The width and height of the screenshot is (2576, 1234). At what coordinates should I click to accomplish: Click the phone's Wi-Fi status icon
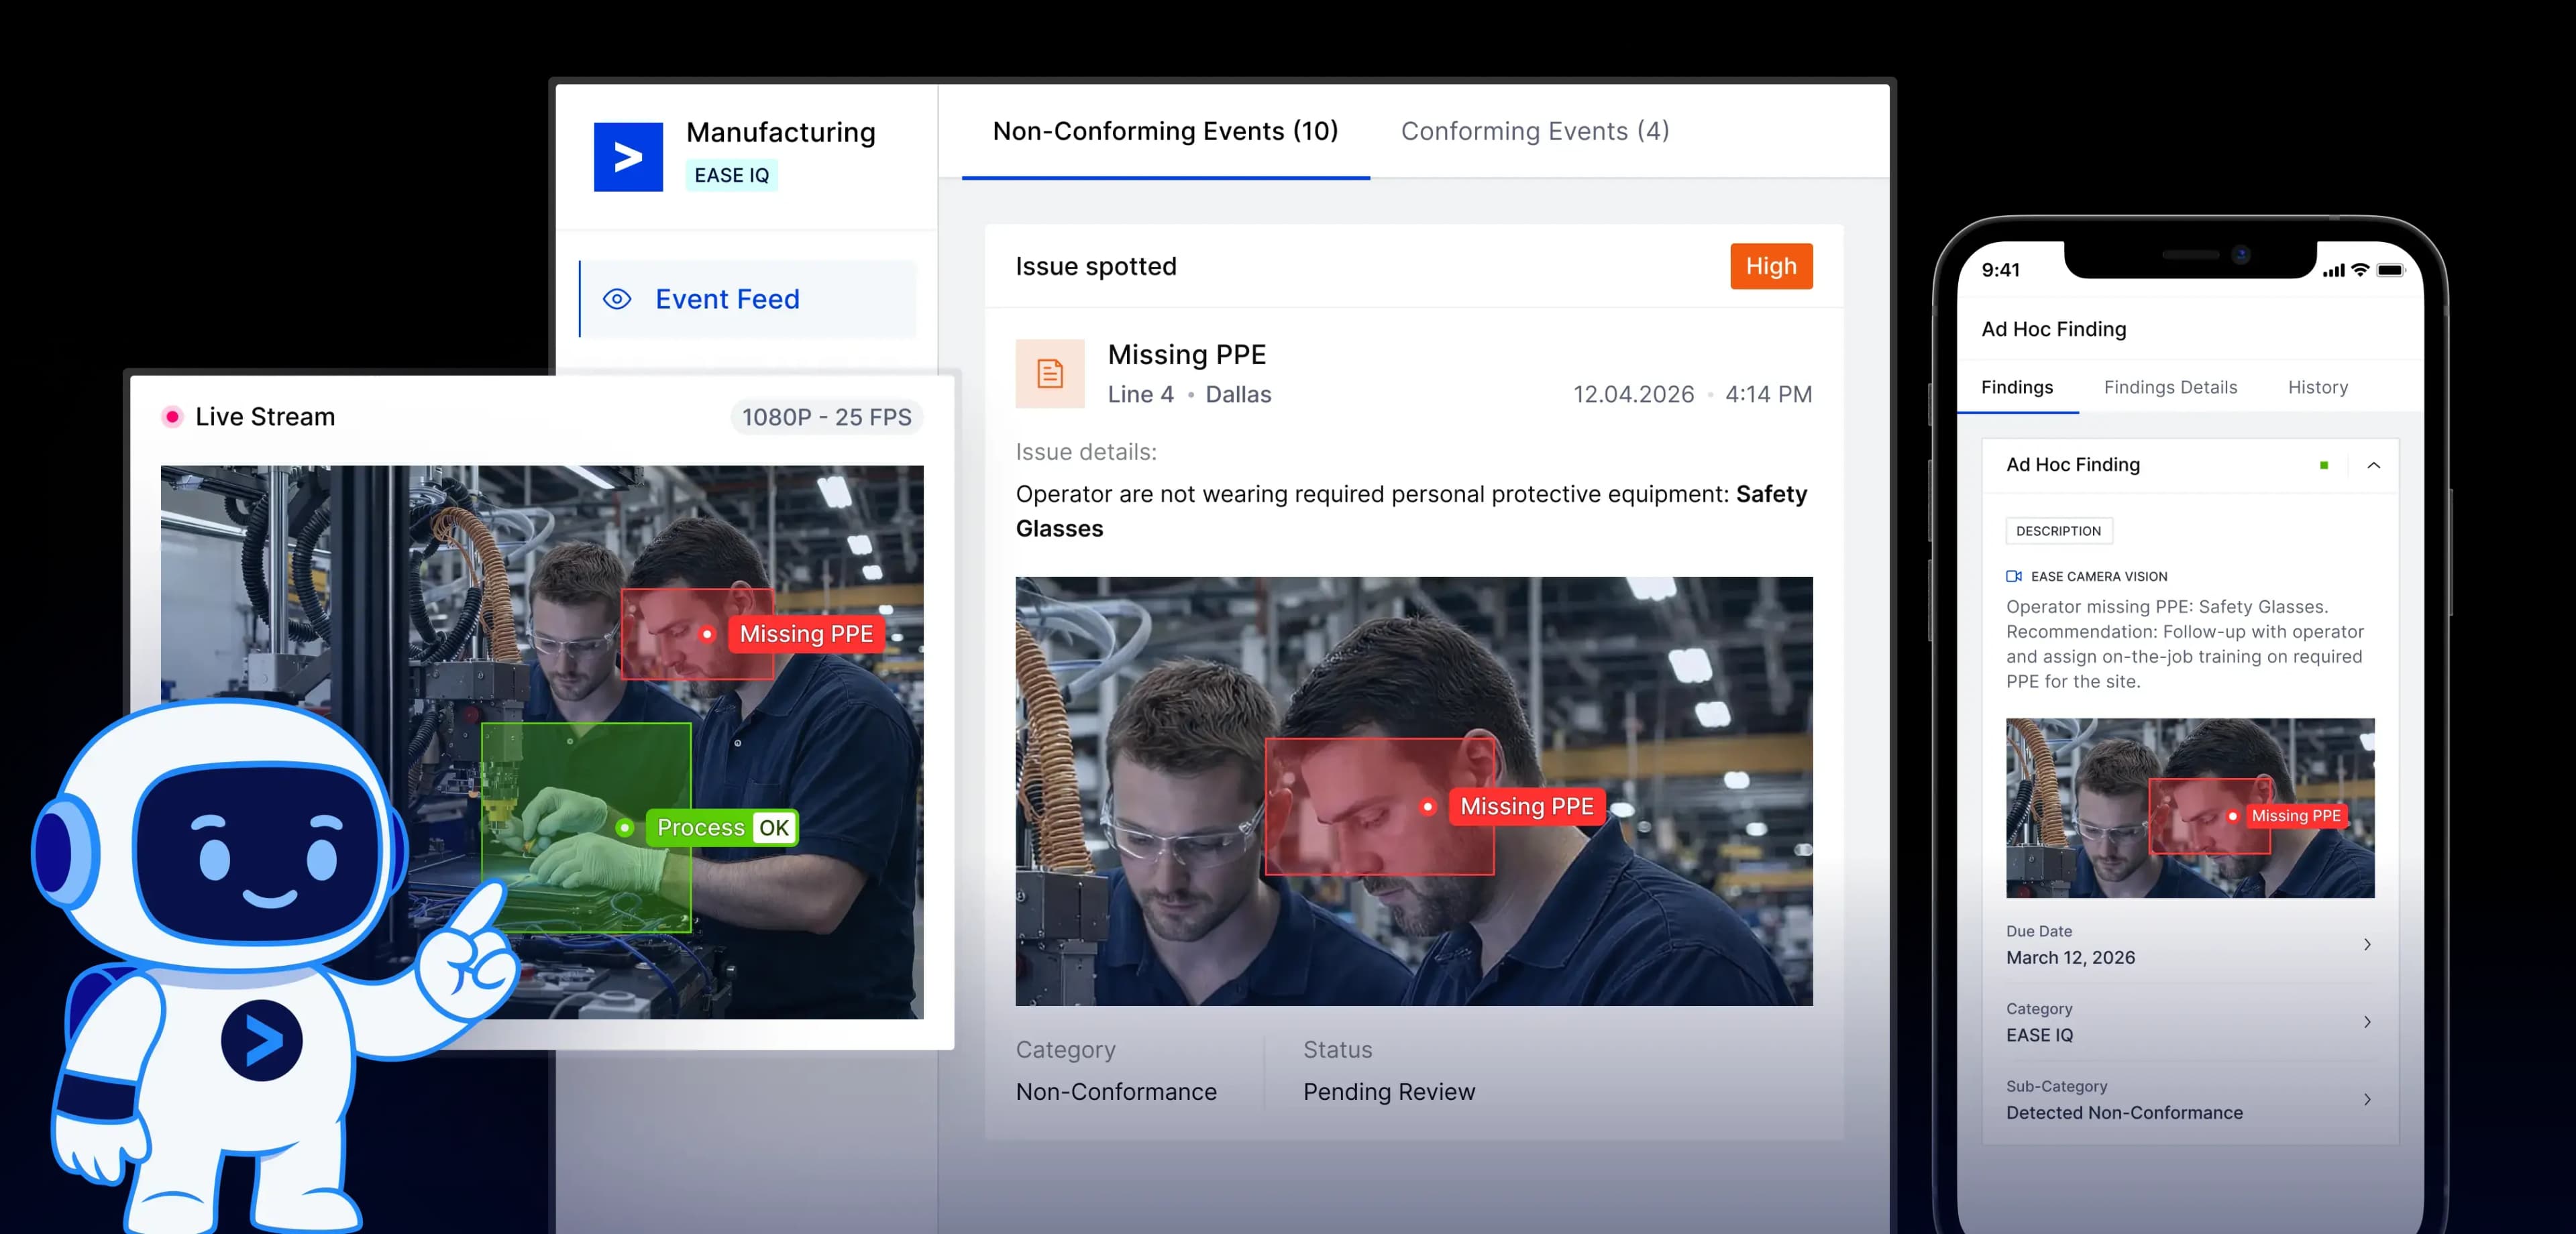[2360, 270]
